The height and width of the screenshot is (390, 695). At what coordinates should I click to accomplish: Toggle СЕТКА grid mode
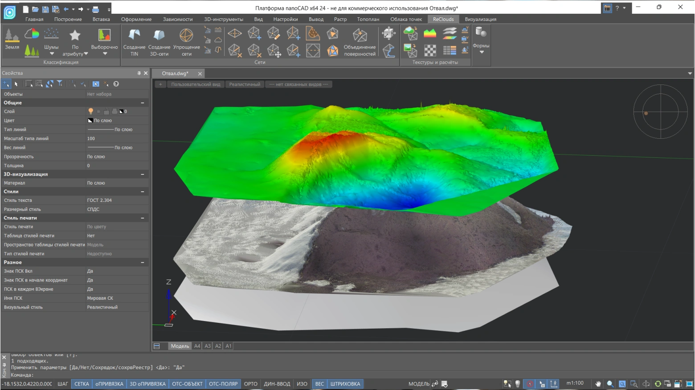pos(82,384)
